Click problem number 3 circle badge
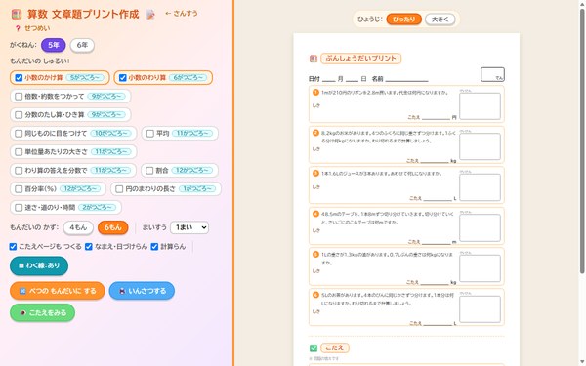The height and width of the screenshot is (366, 586). point(315,174)
